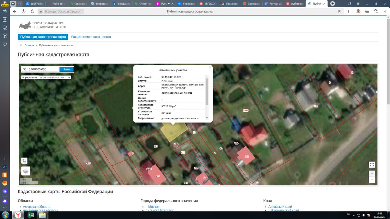Open Алтайский край link

pyautogui.click(x=280, y=207)
